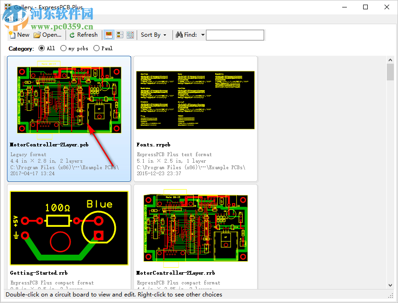Click the Find binoculars icon
The height and width of the screenshot is (303, 398).
click(x=179, y=34)
